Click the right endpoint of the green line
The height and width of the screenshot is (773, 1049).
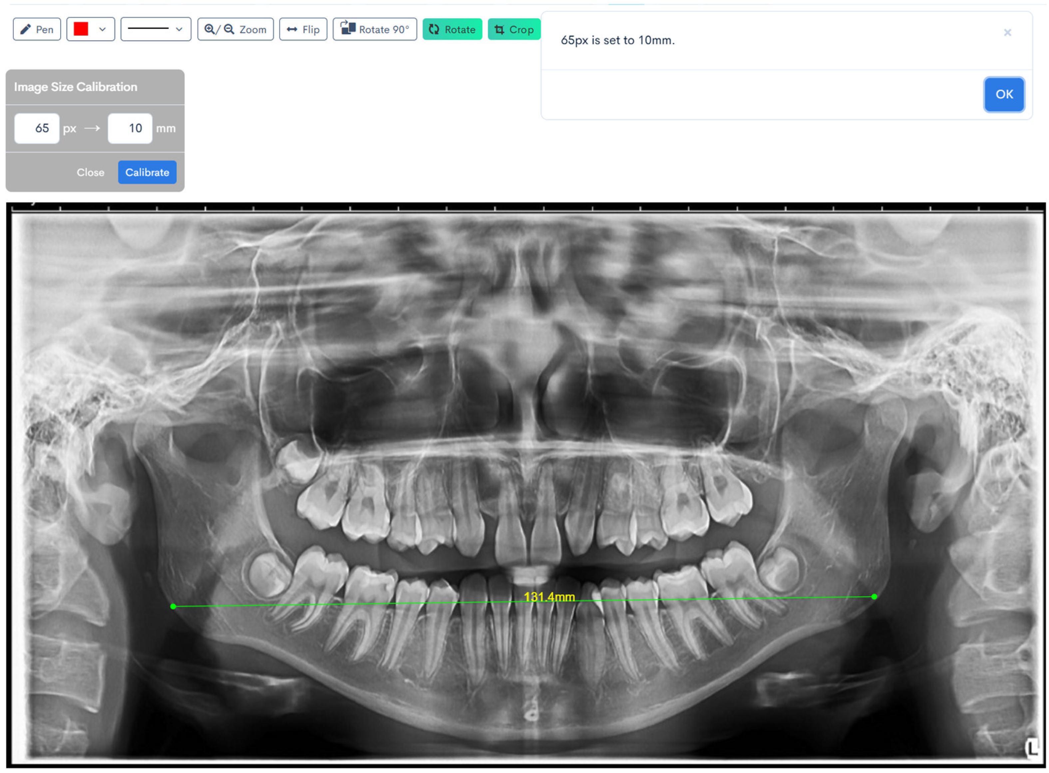point(874,597)
